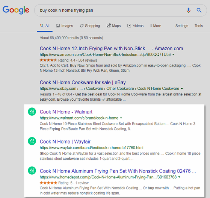Click the green AD Lite icon beside Walmart result
Image resolution: width=210 pixels, height=198 pixels.
coord(32,112)
